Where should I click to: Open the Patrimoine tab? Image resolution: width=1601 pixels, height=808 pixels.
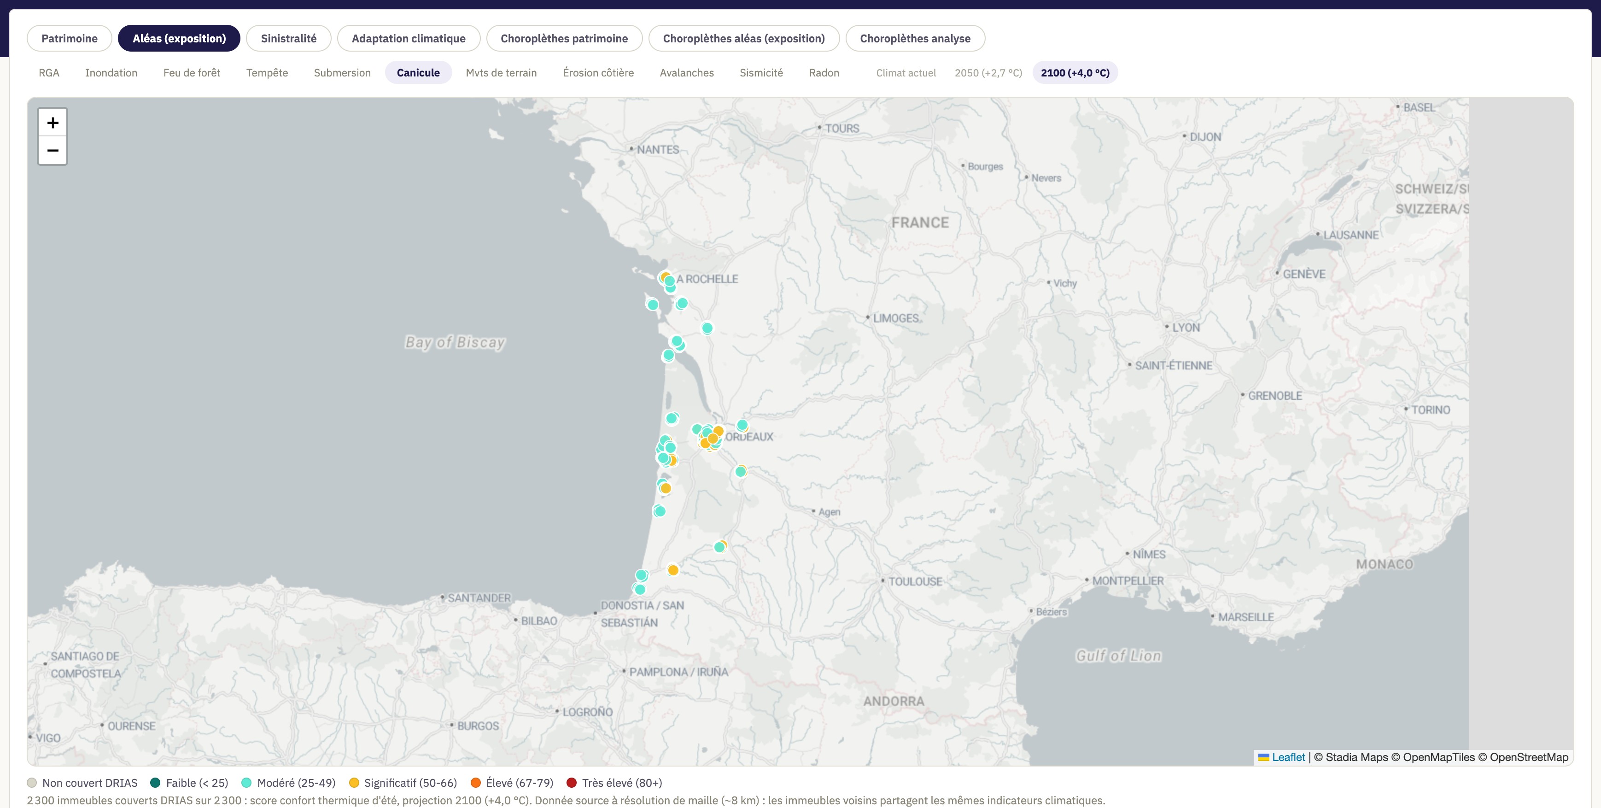point(70,39)
